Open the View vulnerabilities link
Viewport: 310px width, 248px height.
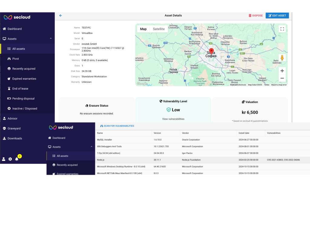pos(173,119)
